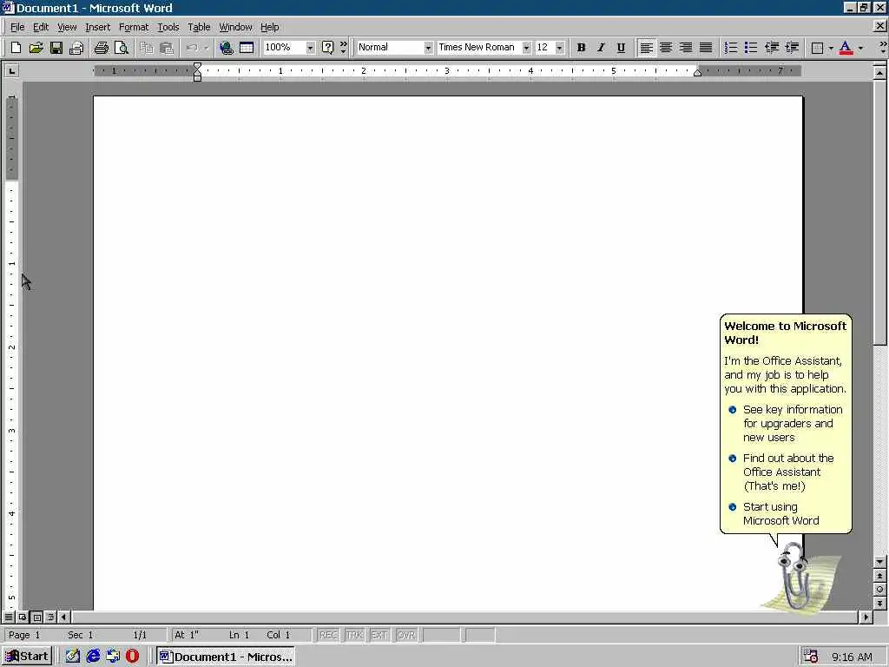The width and height of the screenshot is (889, 667).
Task: Click the Select Browse Object button
Action: (x=879, y=589)
